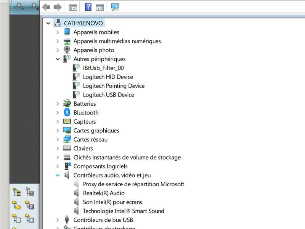Expand the Bluetooth category
305x229 pixels.
pyautogui.click(x=58, y=113)
